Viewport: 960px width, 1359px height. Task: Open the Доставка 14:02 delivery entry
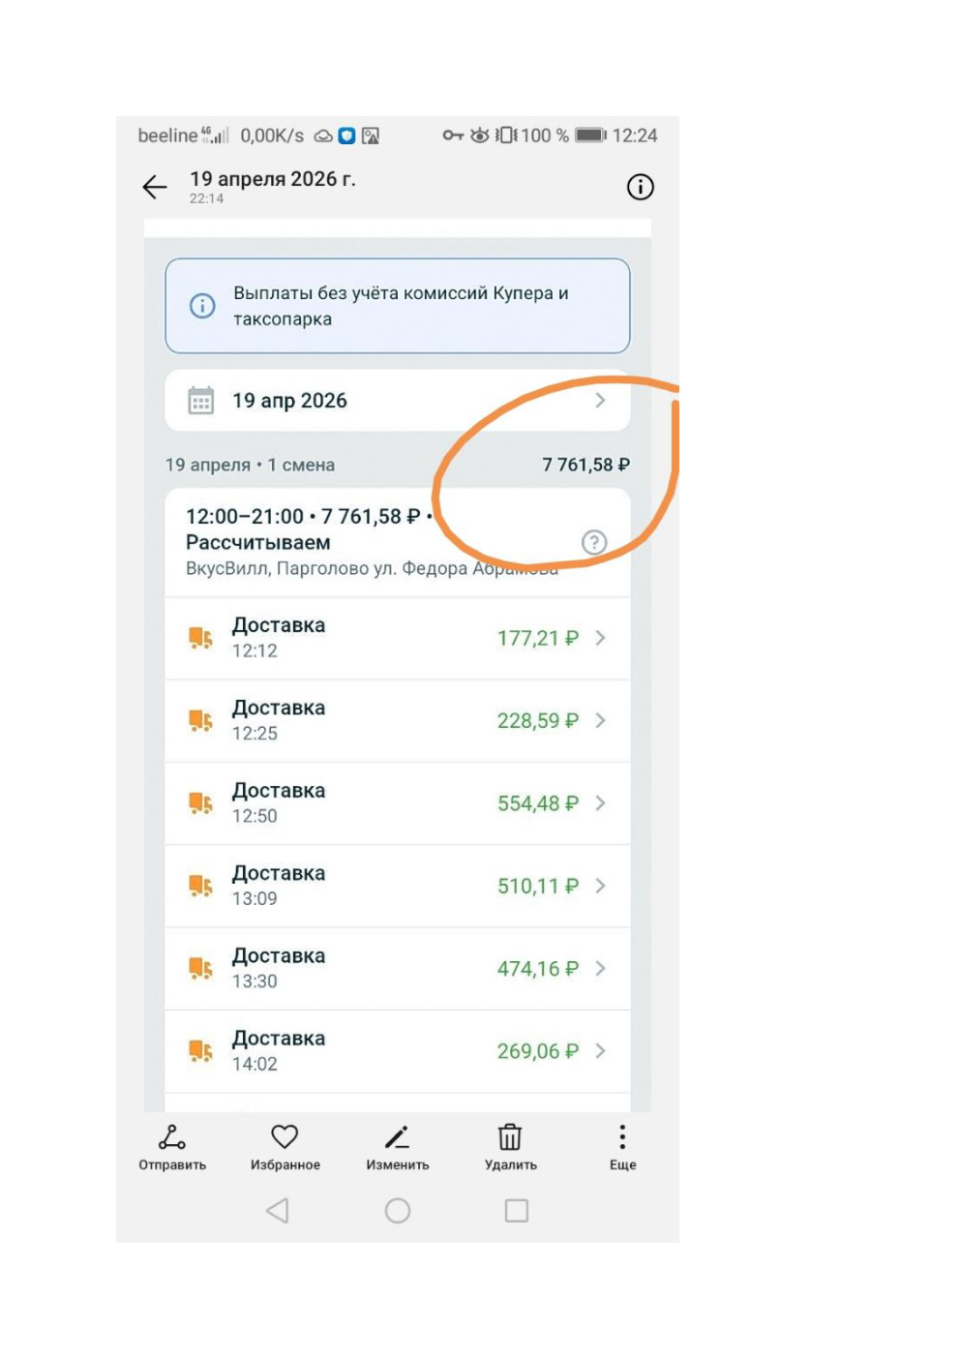[x=398, y=1051]
